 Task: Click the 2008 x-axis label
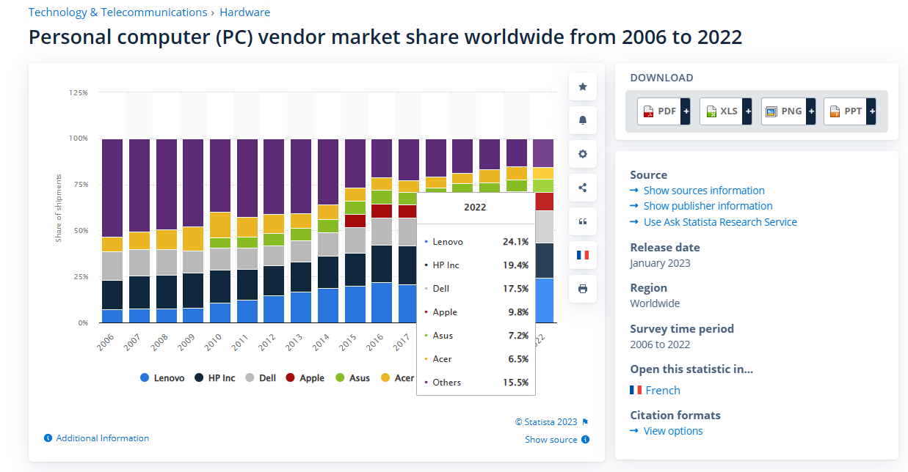[x=161, y=342]
